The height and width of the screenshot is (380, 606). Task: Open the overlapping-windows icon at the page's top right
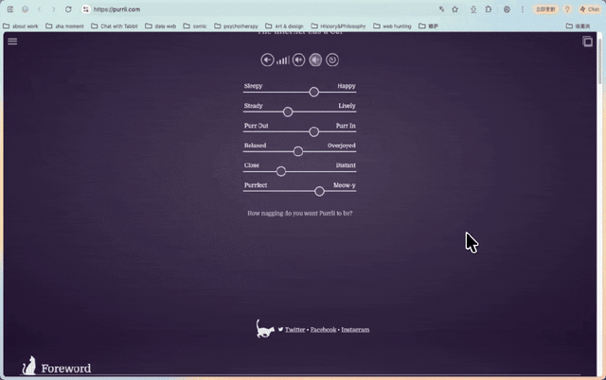coord(587,42)
